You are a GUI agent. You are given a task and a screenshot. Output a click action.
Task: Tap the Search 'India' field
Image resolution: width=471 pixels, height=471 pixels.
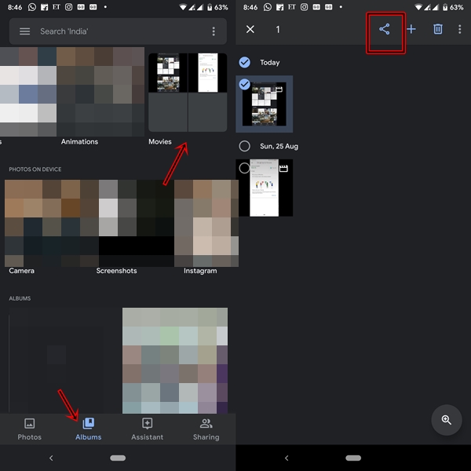coord(118,31)
